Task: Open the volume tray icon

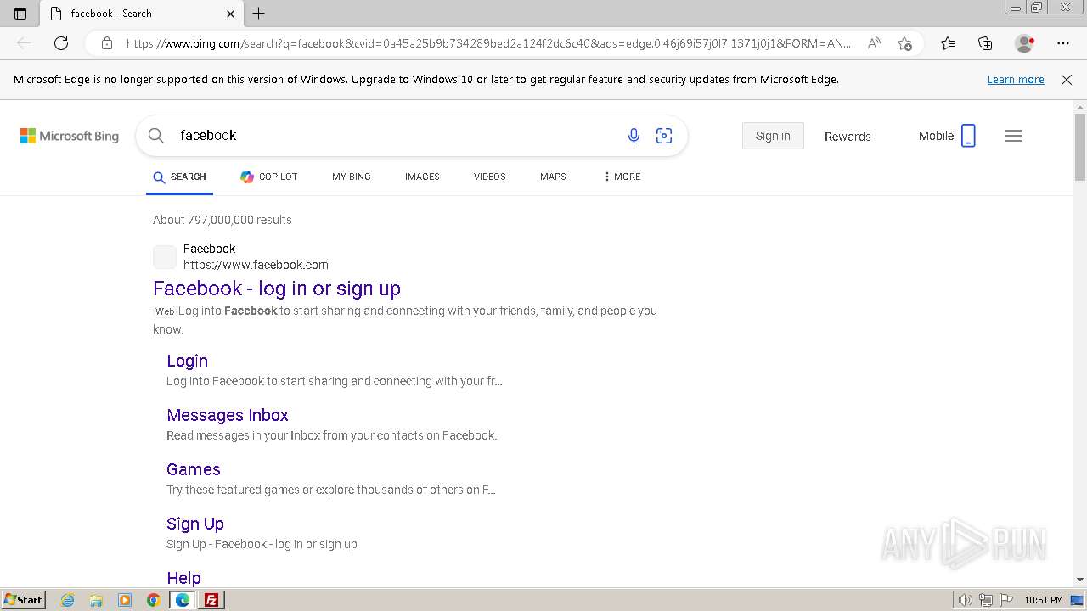Action: point(966,600)
